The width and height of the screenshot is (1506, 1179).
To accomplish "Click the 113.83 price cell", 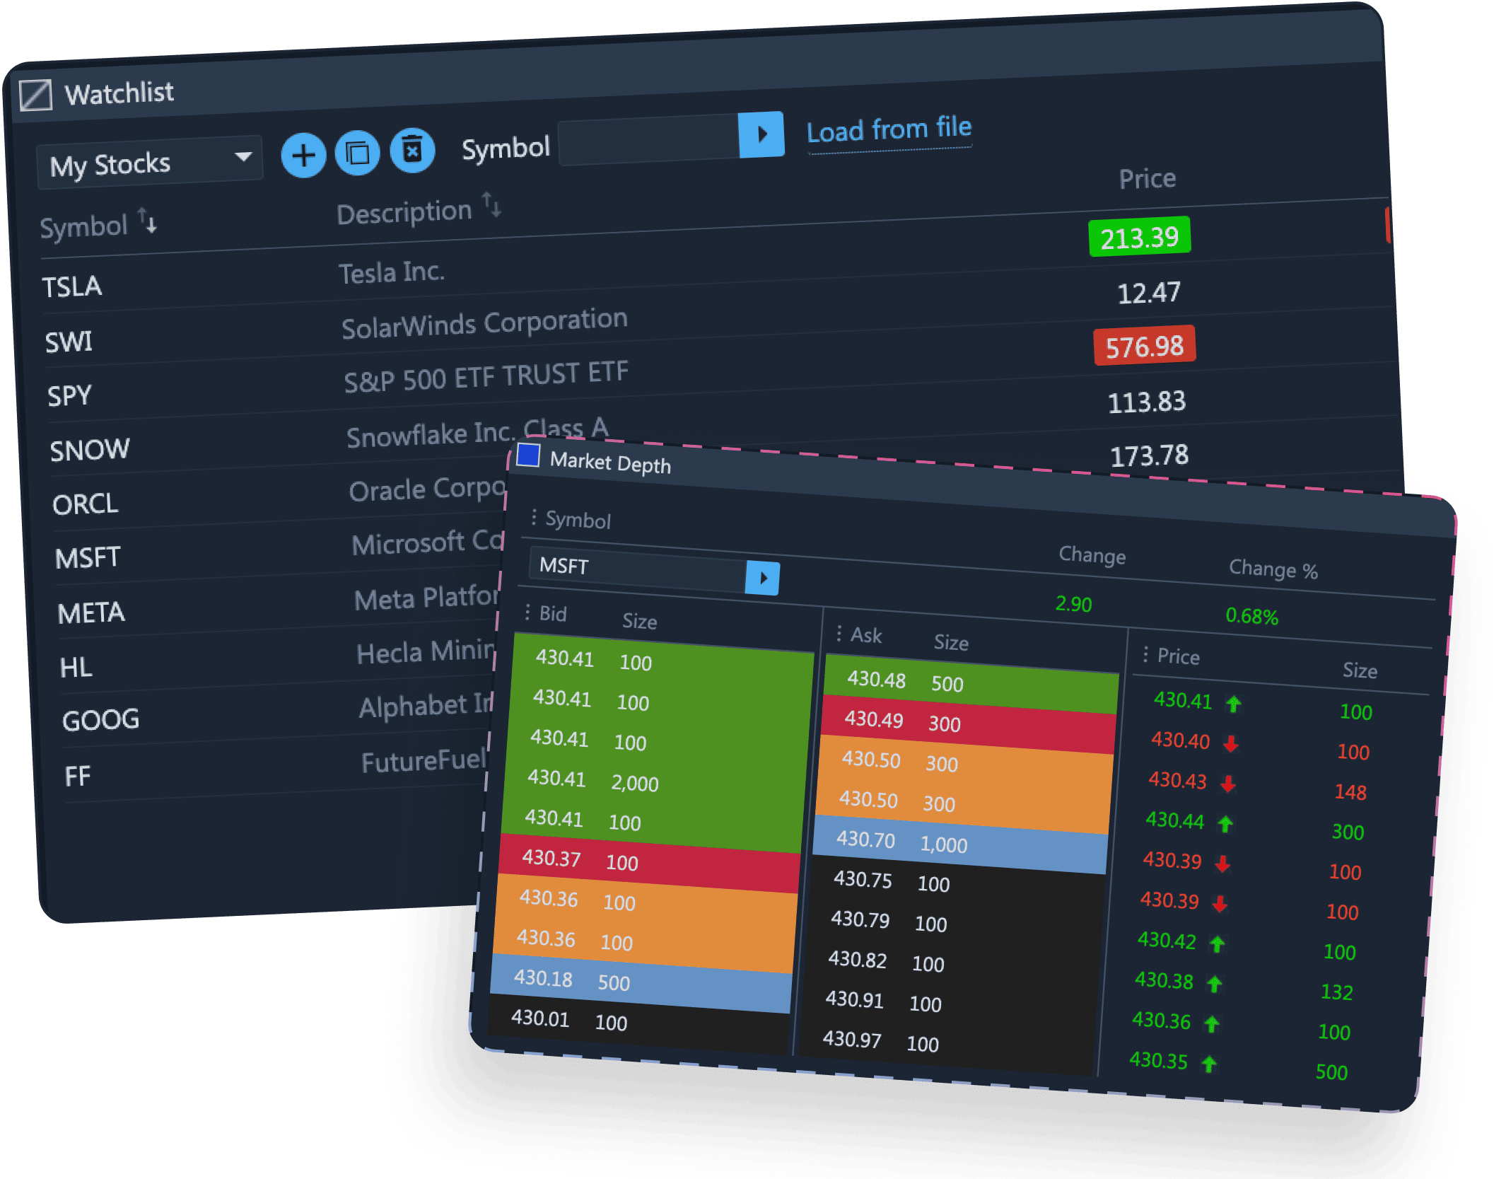I will [x=1146, y=402].
